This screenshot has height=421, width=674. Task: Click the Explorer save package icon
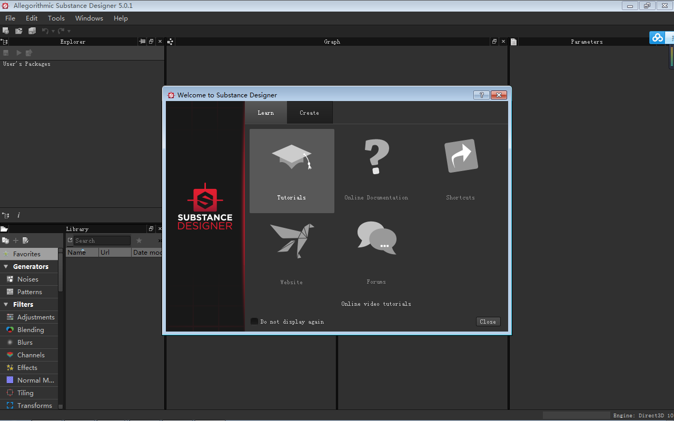point(6,53)
